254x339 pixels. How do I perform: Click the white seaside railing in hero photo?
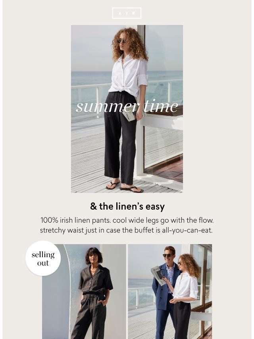pos(91,95)
